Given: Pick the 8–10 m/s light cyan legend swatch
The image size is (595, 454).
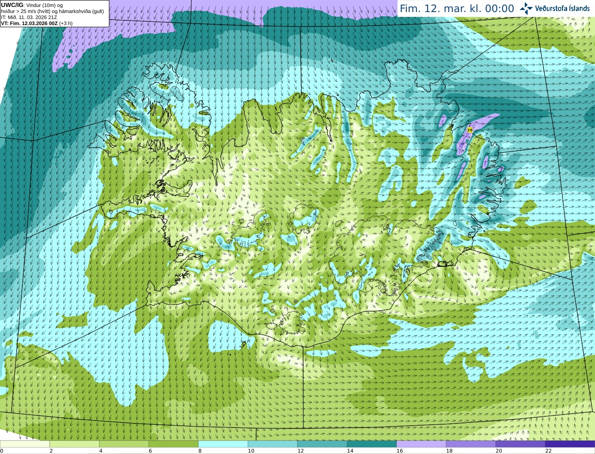Looking at the screenshot, I should coord(223,444).
